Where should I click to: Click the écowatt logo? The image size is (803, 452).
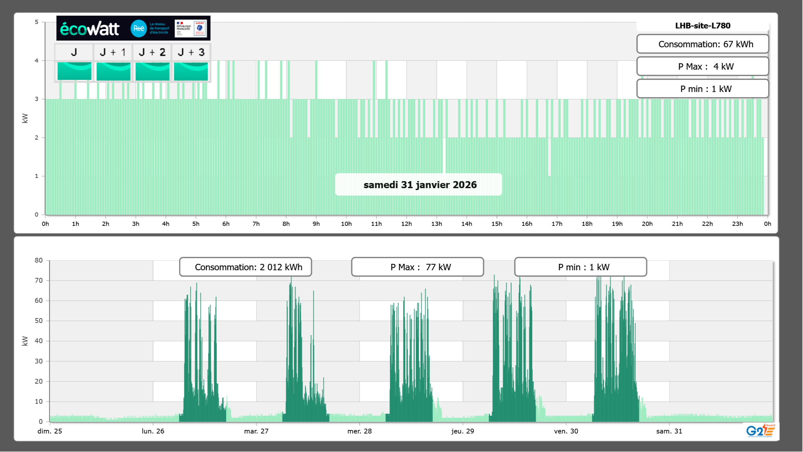(90, 29)
